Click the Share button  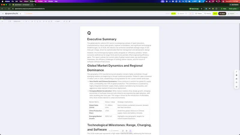pos(222,13)
